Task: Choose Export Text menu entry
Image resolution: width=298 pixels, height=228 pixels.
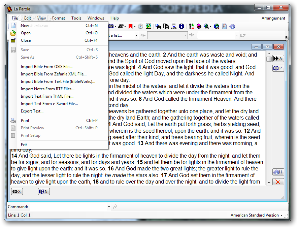Action: click(x=59, y=111)
